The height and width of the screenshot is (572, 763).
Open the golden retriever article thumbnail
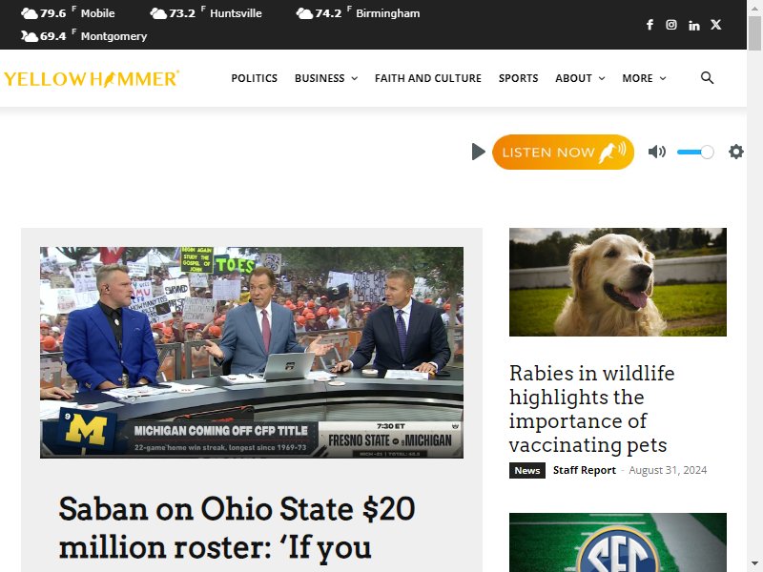[x=617, y=282]
